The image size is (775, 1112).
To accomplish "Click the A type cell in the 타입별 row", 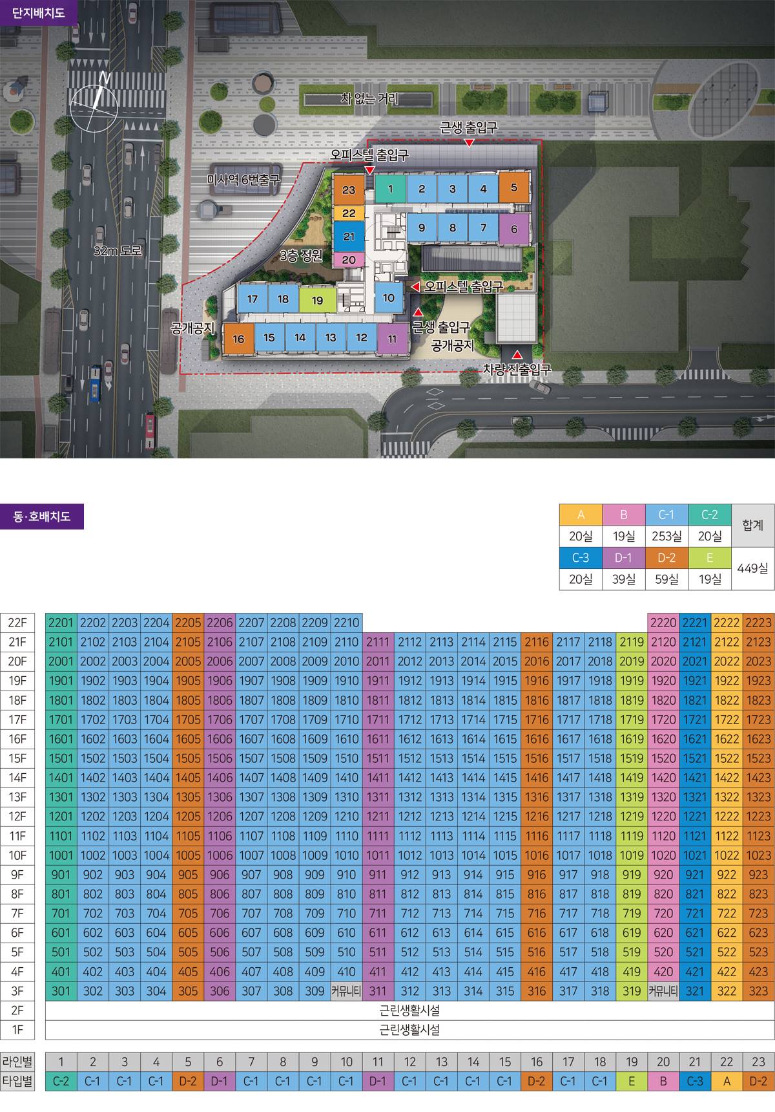I will pyautogui.click(x=727, y=1081).
